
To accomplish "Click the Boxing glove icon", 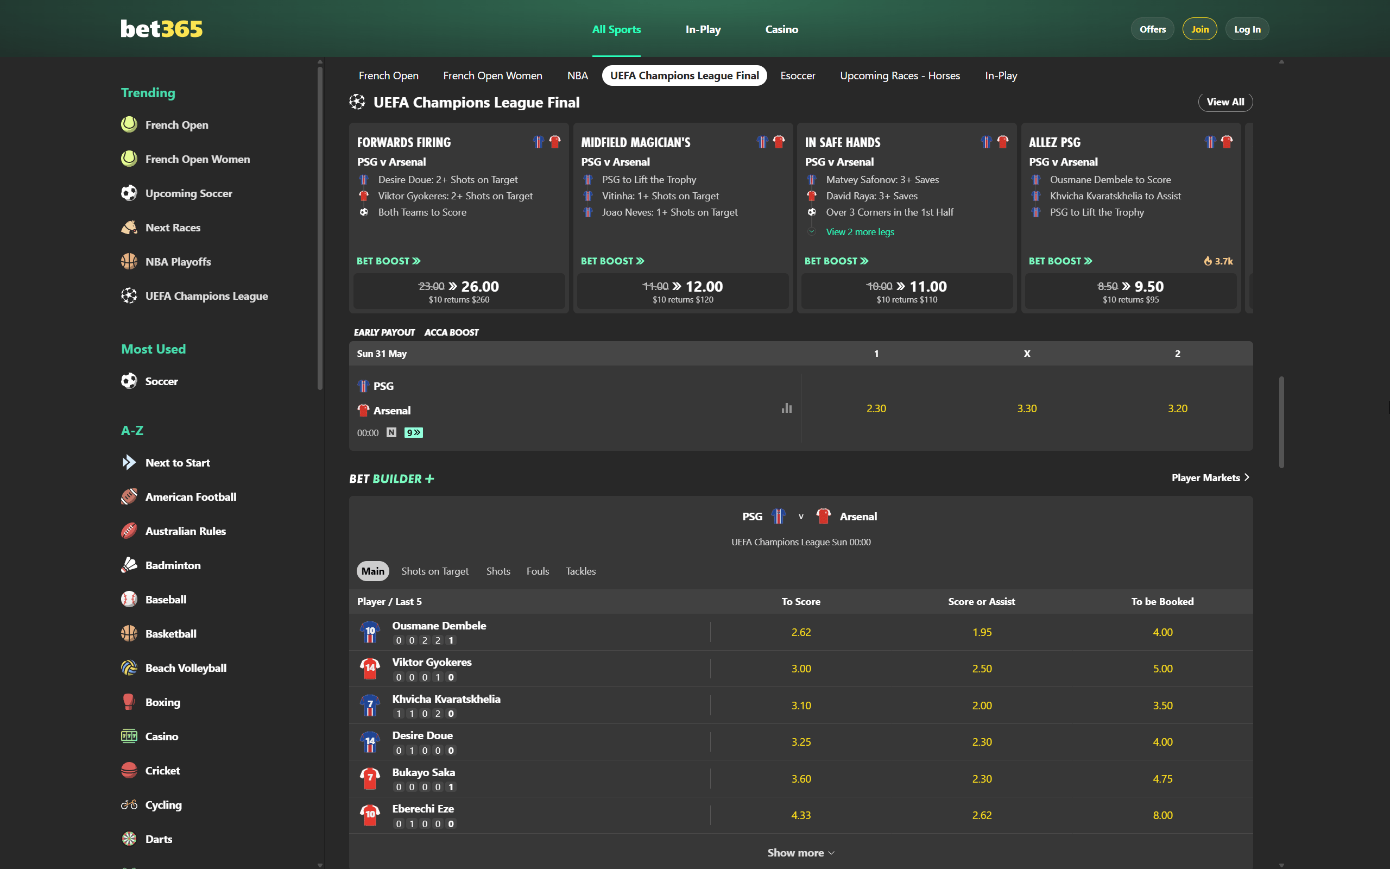I will coord(129,702).
